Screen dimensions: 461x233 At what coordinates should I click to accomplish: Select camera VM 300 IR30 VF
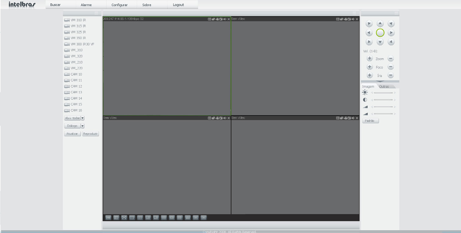point(79,44)
